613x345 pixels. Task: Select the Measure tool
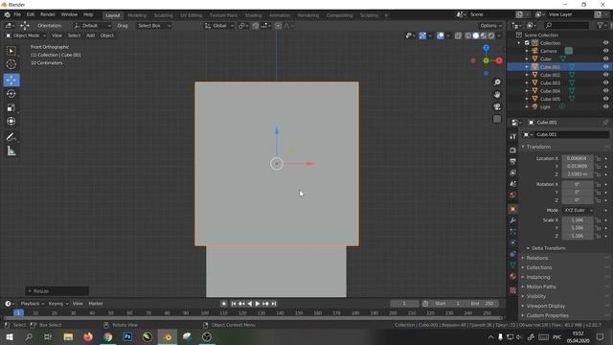(x=11, y=151)
